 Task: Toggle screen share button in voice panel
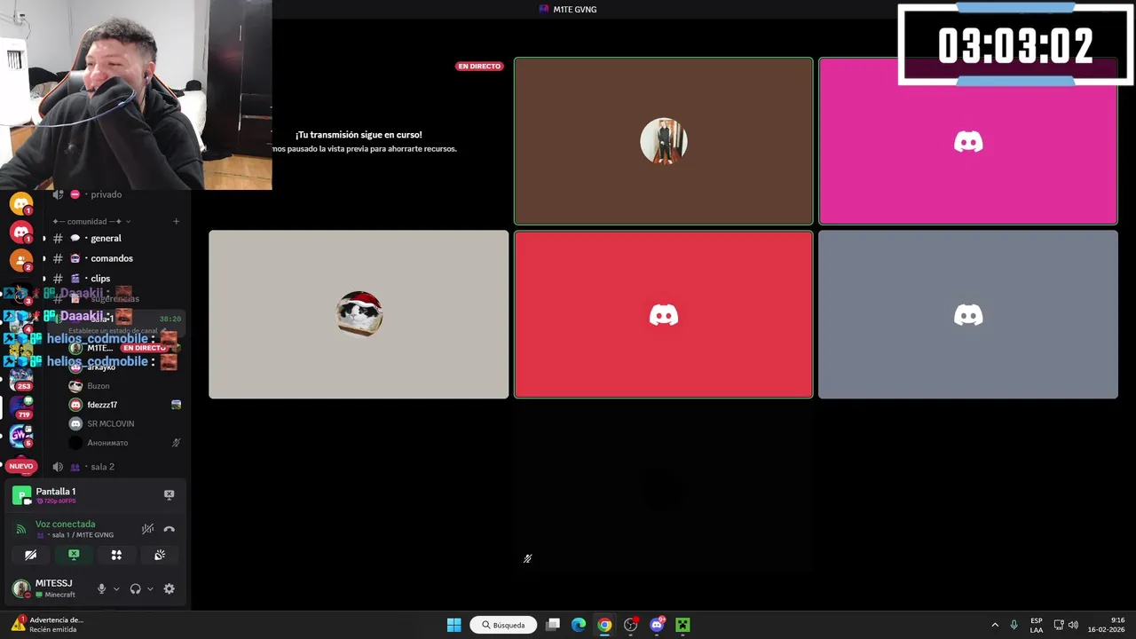(74, 555)
